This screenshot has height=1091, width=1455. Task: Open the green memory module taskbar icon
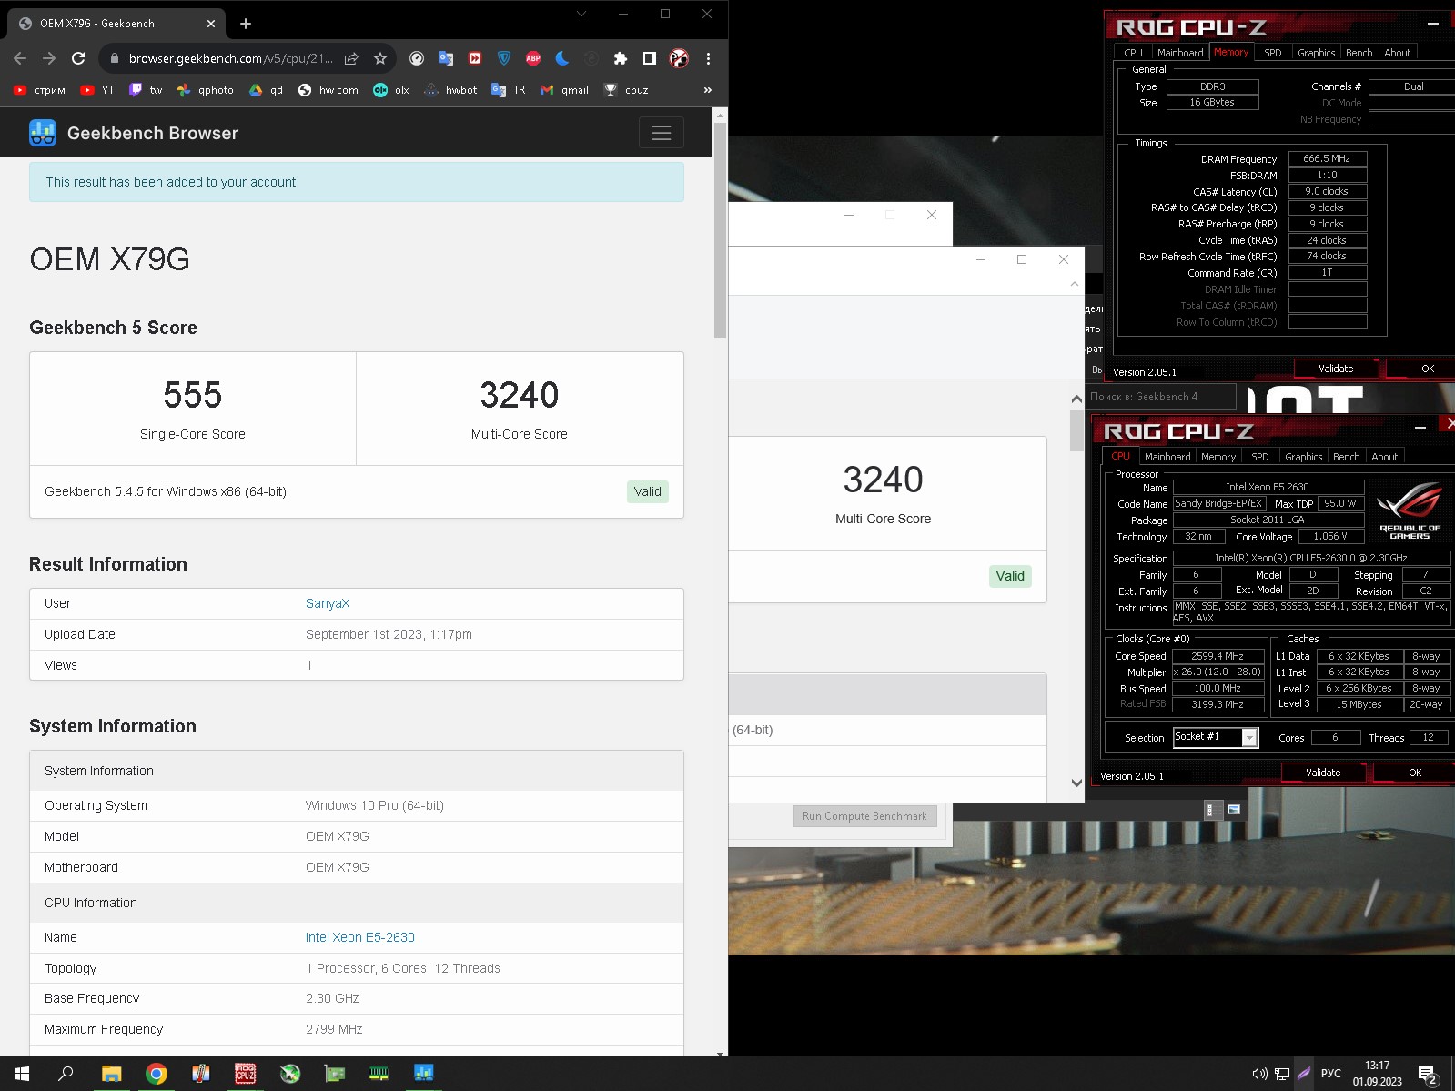pos(379,1074)
